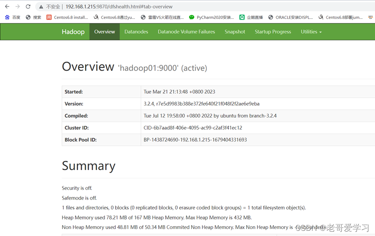Click the 'Compiled:' row label

coord(76,116)
